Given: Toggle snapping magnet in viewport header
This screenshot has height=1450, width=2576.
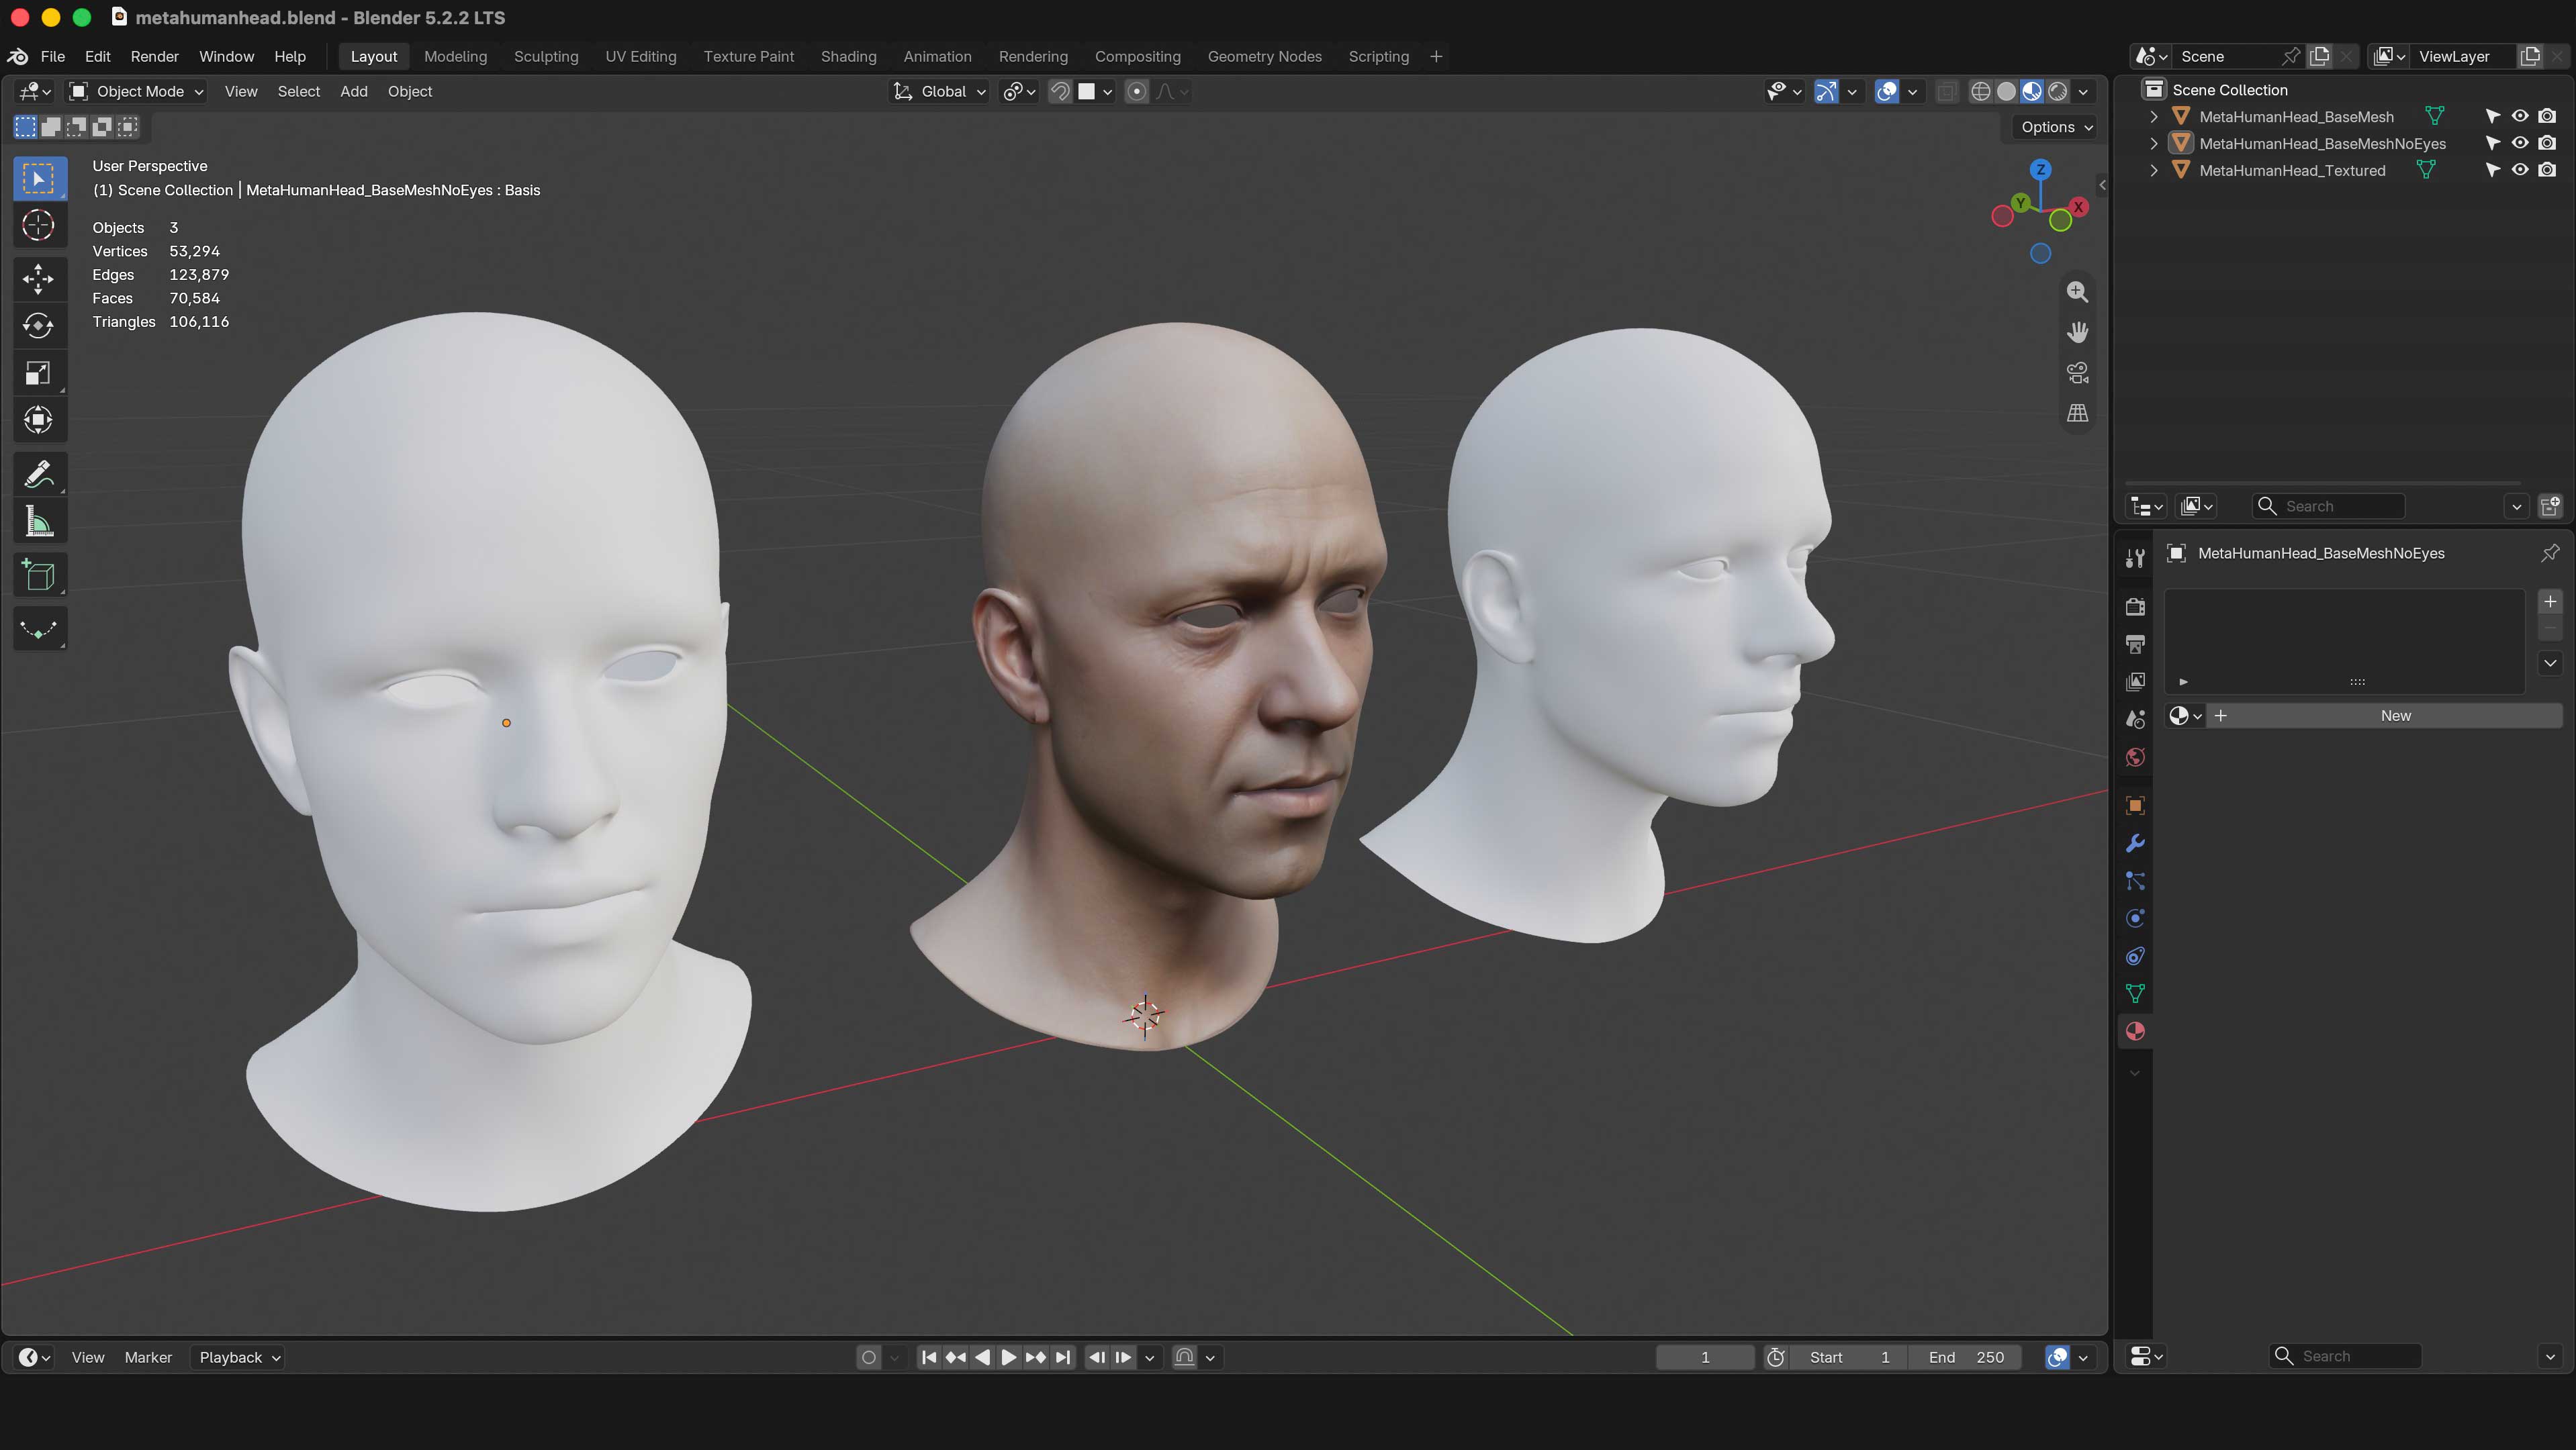Looking at the screenshot, I should (1060, 92).
